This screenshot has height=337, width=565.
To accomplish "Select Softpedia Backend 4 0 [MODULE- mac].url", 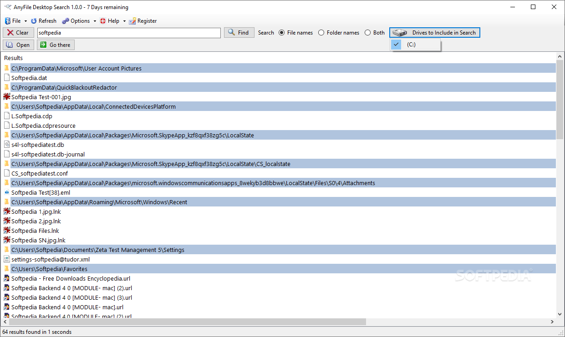I will [x=67, y=307].
